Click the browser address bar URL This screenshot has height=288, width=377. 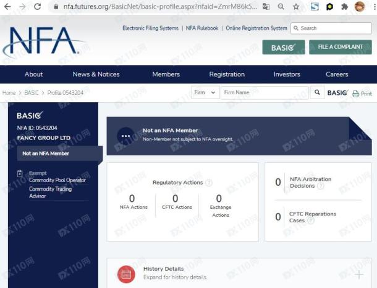[x=160, y=7]
